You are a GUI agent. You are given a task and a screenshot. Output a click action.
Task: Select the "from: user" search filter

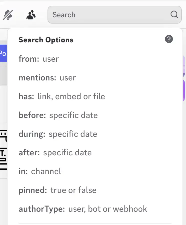point(39,59)
